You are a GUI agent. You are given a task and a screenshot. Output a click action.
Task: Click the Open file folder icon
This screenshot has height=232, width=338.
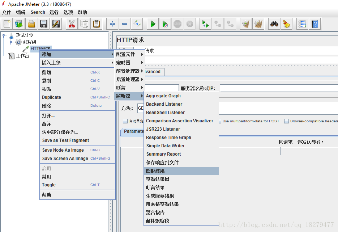coord(31,24)
